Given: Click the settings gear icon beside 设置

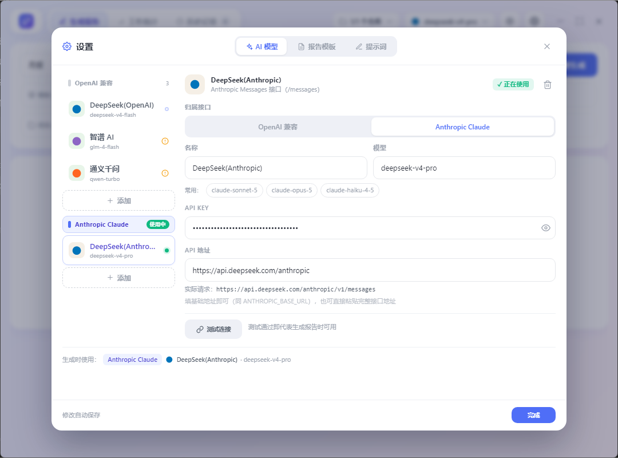Looking at the screenshot, I should (67, 46).
